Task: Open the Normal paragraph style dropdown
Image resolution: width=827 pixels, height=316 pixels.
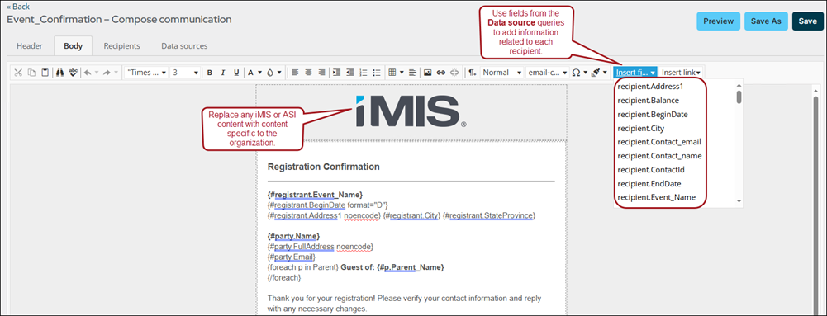Action: pyautogui.click(x=501, y=73)
